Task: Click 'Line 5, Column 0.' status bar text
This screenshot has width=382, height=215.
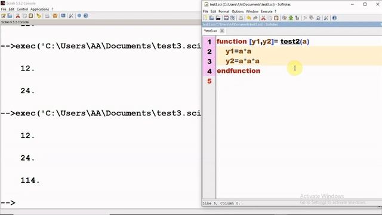Action: (221, 203)
